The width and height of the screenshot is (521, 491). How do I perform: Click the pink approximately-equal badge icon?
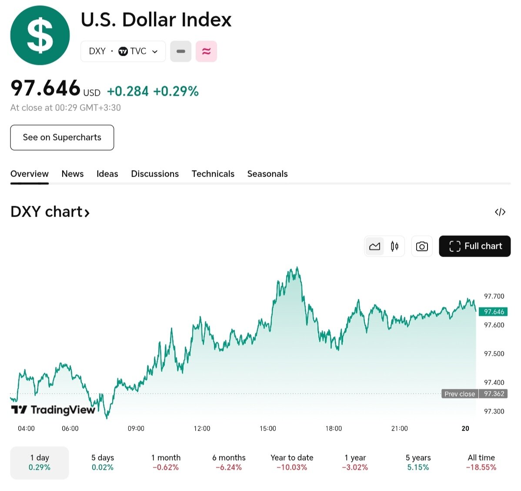coord(206,51)
